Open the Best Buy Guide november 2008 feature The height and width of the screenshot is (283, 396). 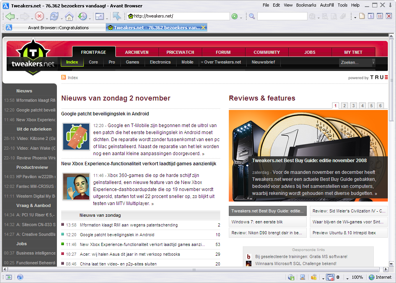[x=309, y=161]
